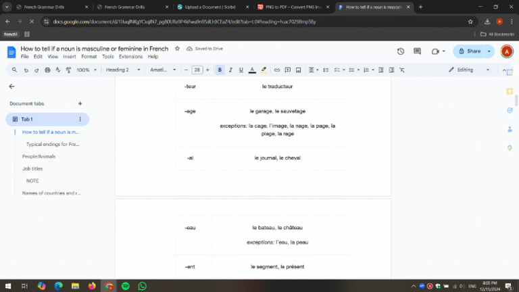Viewport: 519px width, 292px height.
Task: Open the File menu
Action: click(x=25, y=57)
